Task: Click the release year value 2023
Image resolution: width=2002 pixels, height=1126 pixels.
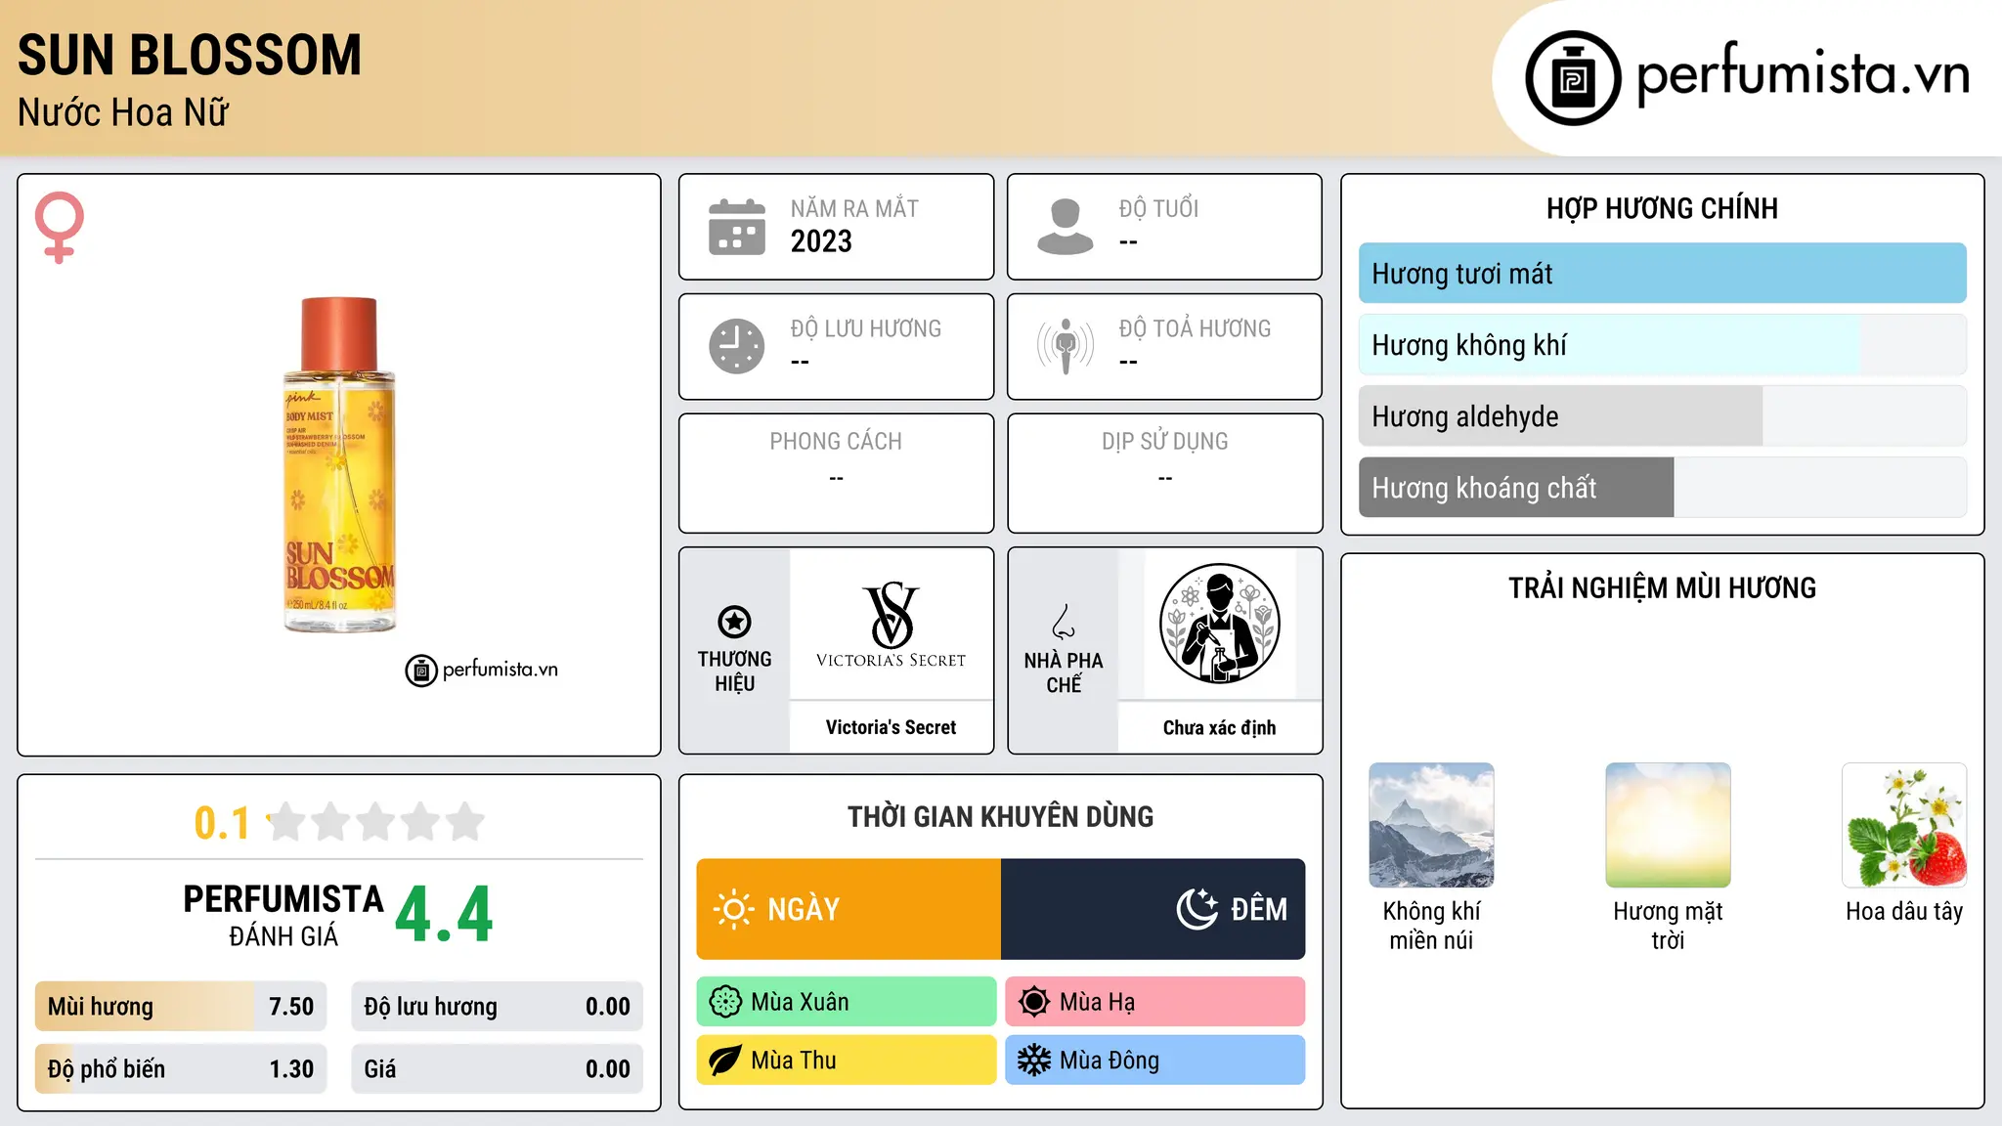Action: click(821, 241)
